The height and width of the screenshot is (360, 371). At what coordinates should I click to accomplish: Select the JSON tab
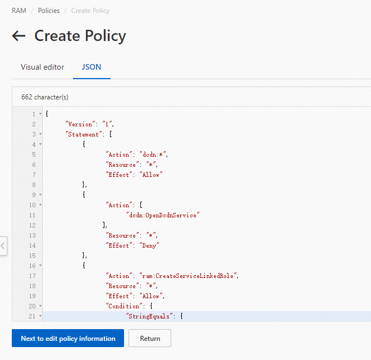[91, 67]
